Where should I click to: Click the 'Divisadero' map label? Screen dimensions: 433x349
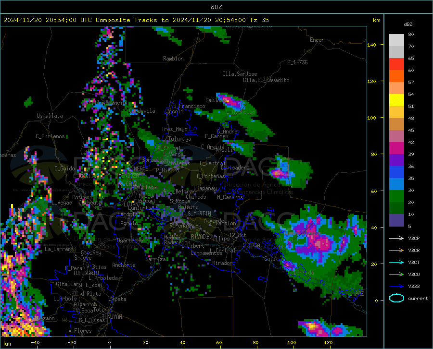point(235,168)
